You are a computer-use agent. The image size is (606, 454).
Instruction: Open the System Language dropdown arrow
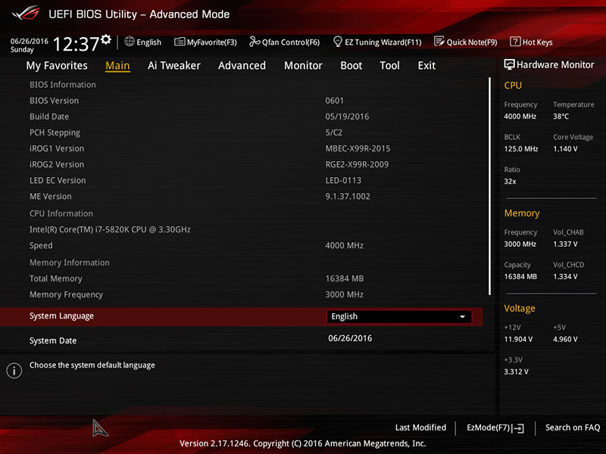coord(462,316)
